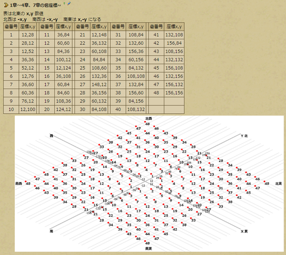Viewport: 286px width, 255px height.
Task: Select the coordinate cell 108,60
Action: pos(99,68)
